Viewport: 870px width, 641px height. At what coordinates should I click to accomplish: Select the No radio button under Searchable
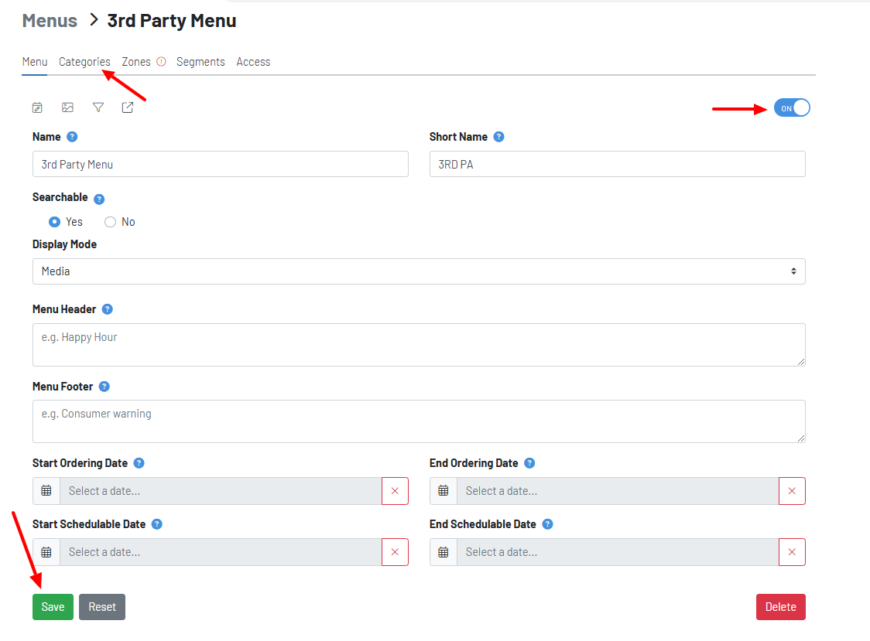pos(110,222)
